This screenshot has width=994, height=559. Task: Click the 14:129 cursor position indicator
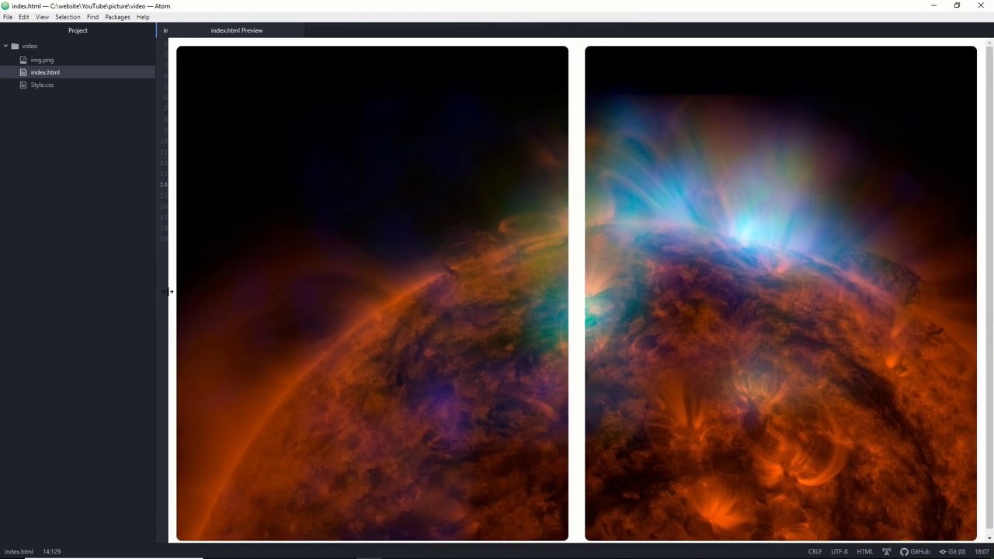(51, 552)
